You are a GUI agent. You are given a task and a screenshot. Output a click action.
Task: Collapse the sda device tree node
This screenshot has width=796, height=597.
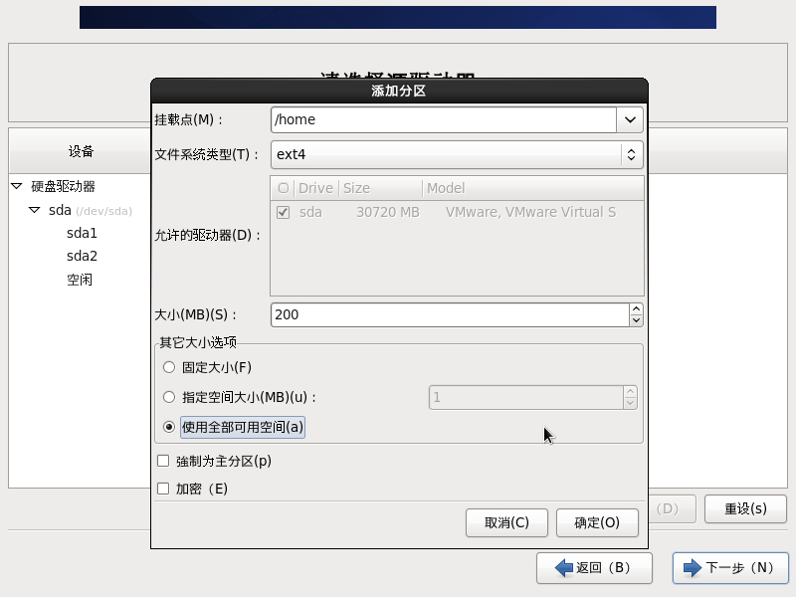pyautogui.click(x=35, y=210)
